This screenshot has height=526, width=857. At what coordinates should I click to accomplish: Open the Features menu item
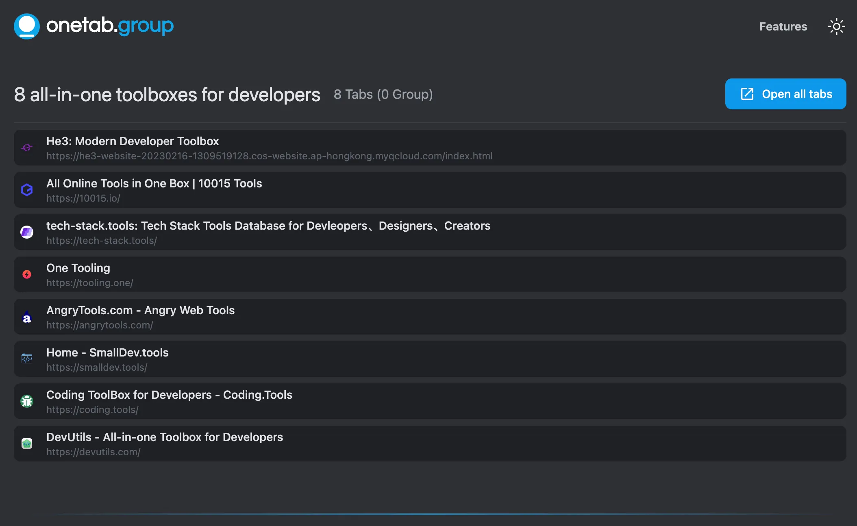coord(783,27)
